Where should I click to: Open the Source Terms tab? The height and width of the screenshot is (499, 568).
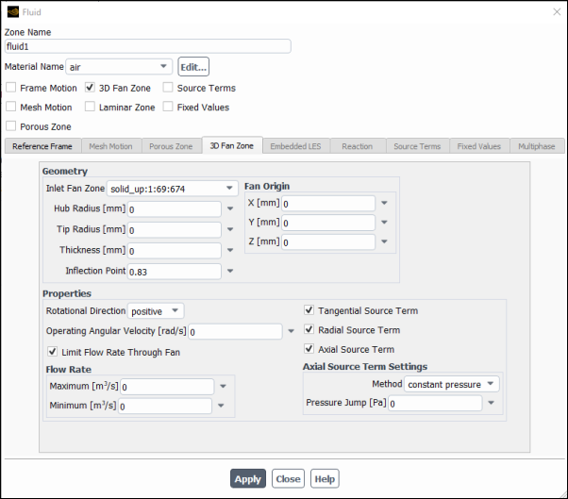(x=417, y=146)
